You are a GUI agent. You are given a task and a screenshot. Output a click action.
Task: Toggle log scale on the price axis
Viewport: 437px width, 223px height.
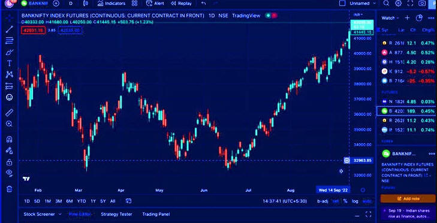click(x=355, y=201)
